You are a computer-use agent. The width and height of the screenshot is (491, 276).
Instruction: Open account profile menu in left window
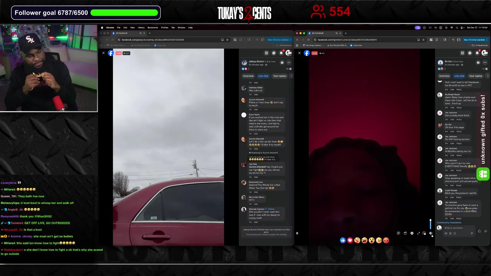288,53
